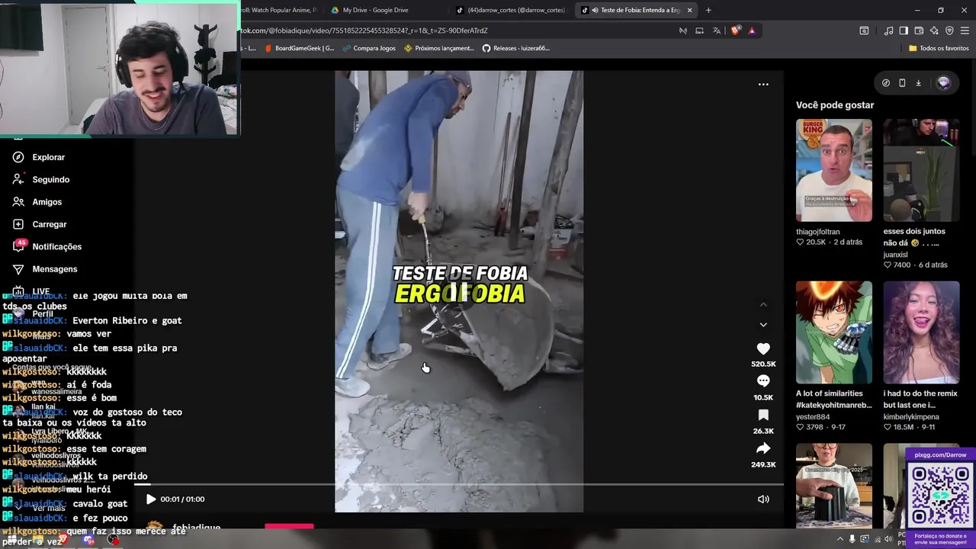The height and width of the screenshot is (549, 976).
Task: Click the 'A lot of similarities' video caption
Action: pos(834,400)
